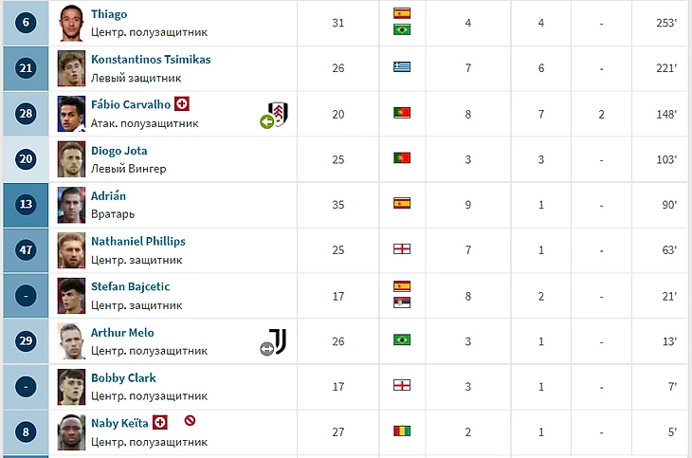
Task: Click the red injury cross next to Naby Keïta
Action: tap(160, 423)
